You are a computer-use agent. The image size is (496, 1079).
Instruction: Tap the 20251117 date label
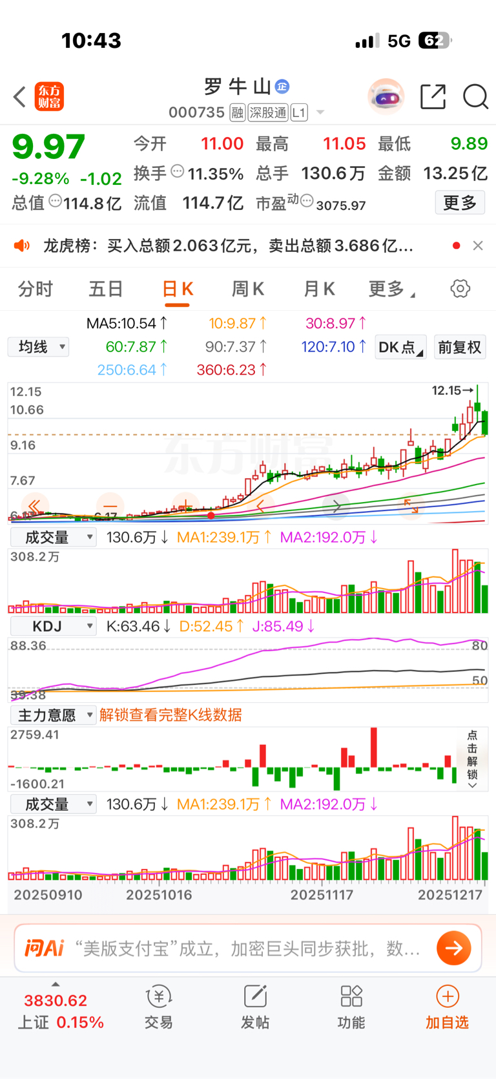click(322, 895)
